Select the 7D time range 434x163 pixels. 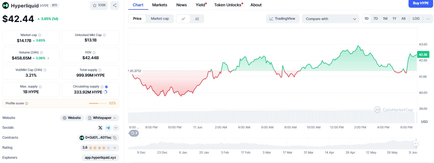[x=376, y=19]
